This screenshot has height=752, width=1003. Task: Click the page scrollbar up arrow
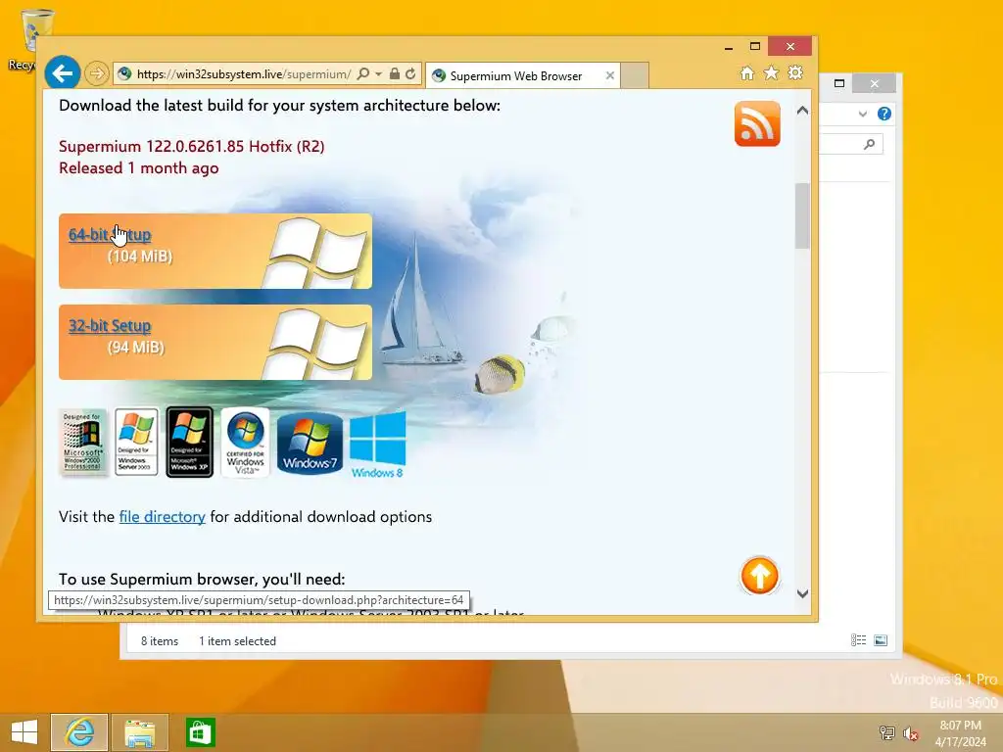click(802, 111)
